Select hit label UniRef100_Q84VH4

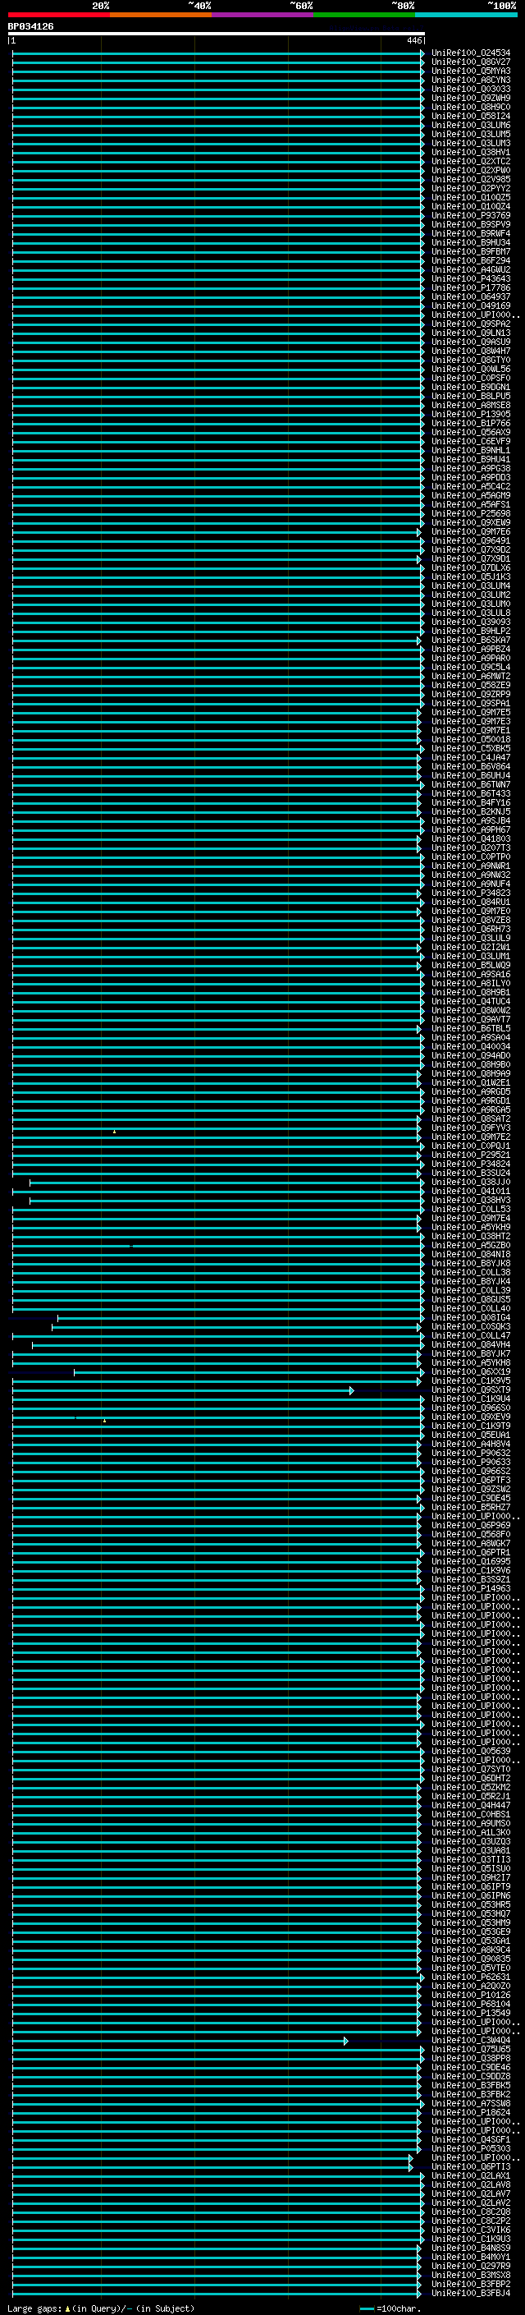(471, 1345)
